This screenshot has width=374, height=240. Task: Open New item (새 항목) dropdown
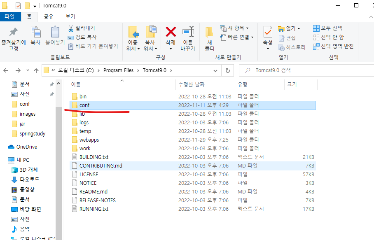tap(234, 28)
